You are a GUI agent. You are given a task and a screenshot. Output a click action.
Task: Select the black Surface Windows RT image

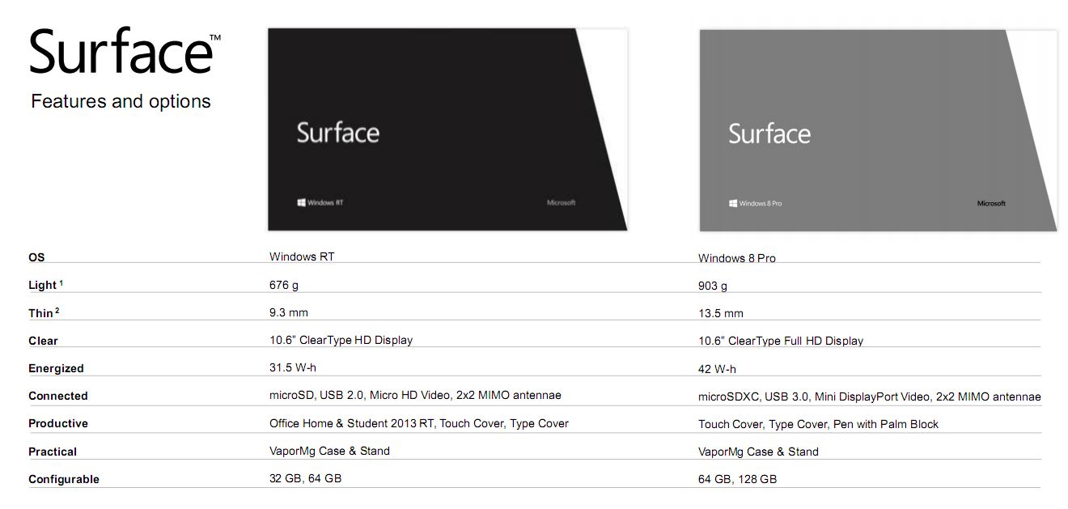pyautogui.click(x=447, y=129)
